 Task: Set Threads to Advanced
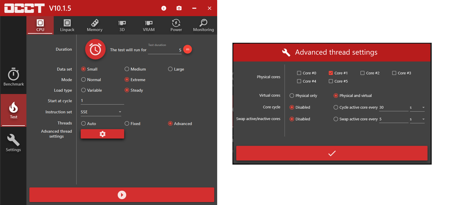click(180, 124)
